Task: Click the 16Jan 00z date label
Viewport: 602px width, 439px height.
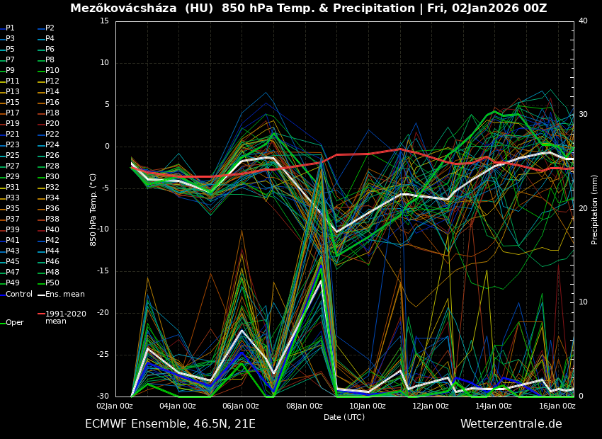Action: (x=557, y=406)
